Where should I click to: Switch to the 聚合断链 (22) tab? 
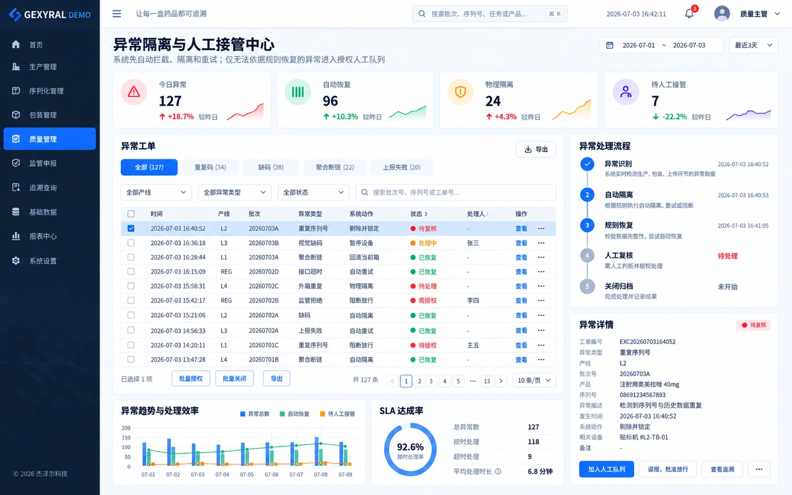(x=335, y=167)
